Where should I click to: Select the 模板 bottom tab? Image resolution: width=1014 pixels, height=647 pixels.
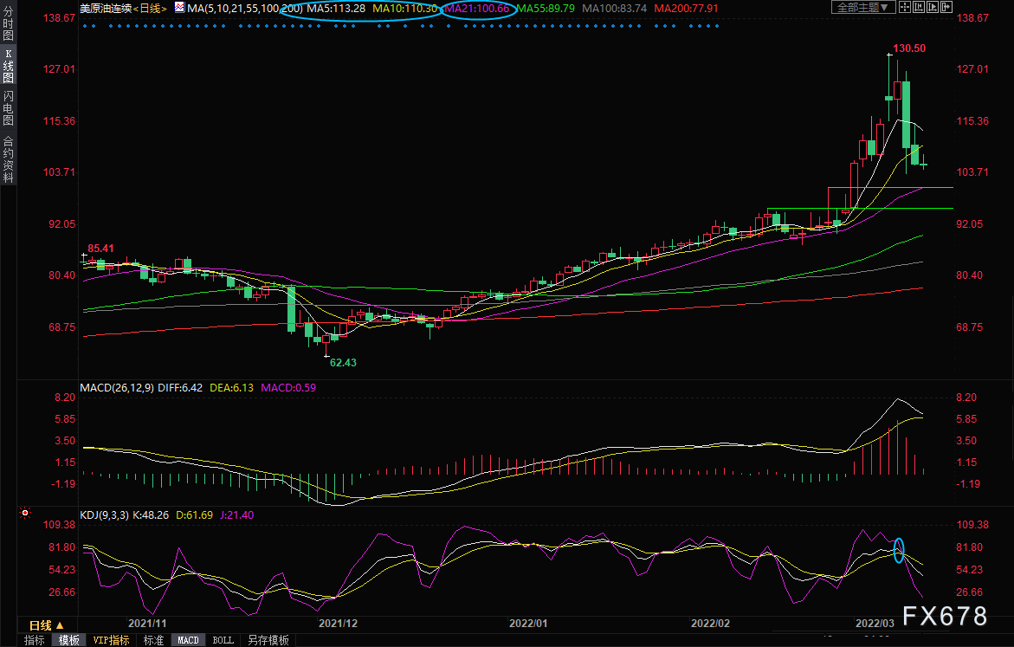pos(68,640)
